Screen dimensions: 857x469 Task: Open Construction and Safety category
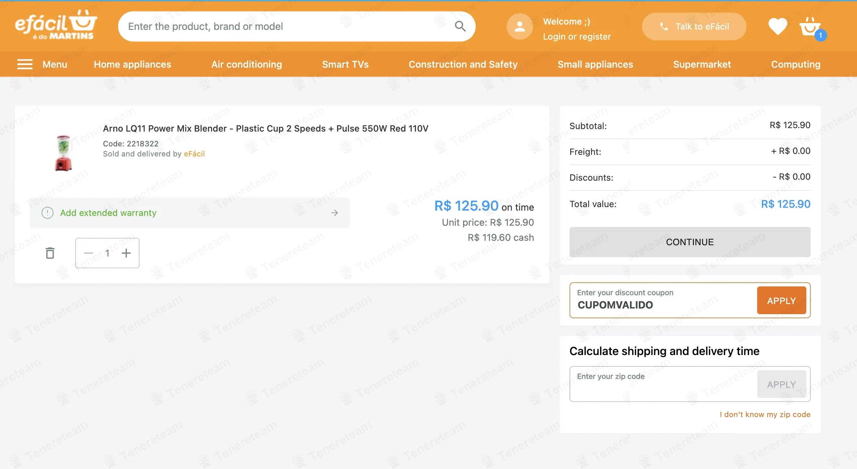463,64
